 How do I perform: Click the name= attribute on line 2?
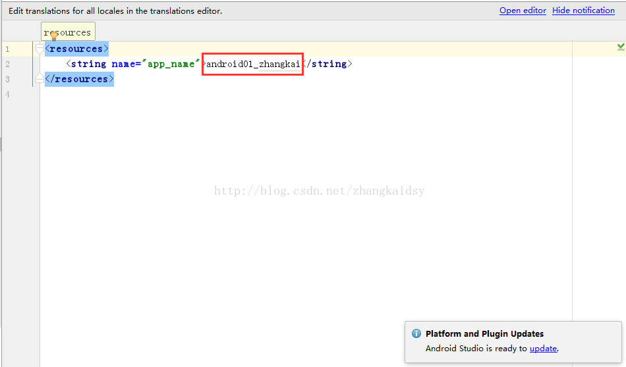pyautogui.click(x=126, y=64)
